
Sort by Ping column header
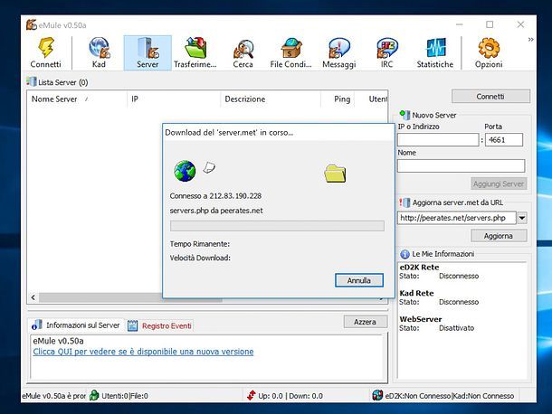[338, 99]
